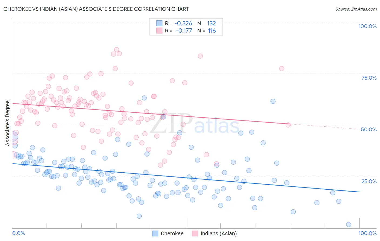380x241 pixels.
Task: Click the Associate's Degree axis label
Action: [8, 123]
